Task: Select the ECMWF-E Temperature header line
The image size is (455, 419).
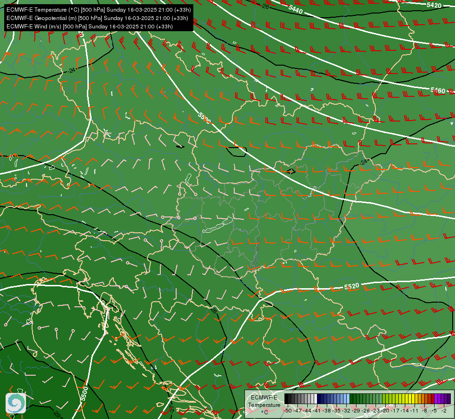Action: point(99,10)
